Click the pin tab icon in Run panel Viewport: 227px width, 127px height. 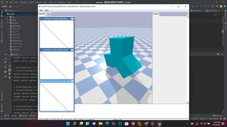coord(5,77)
